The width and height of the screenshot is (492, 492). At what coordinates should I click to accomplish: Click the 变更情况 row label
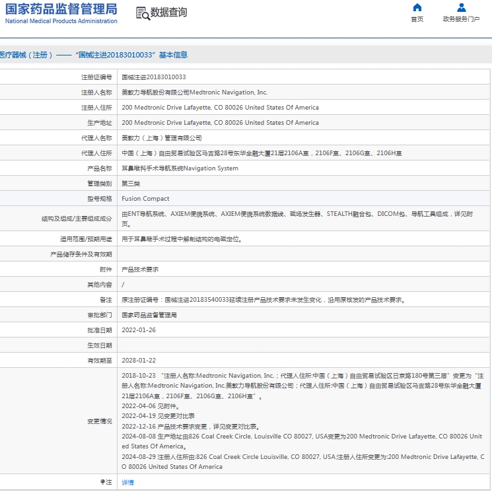coord(100,421)
